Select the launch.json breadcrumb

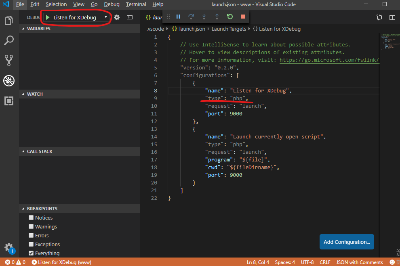coord(189,29)
